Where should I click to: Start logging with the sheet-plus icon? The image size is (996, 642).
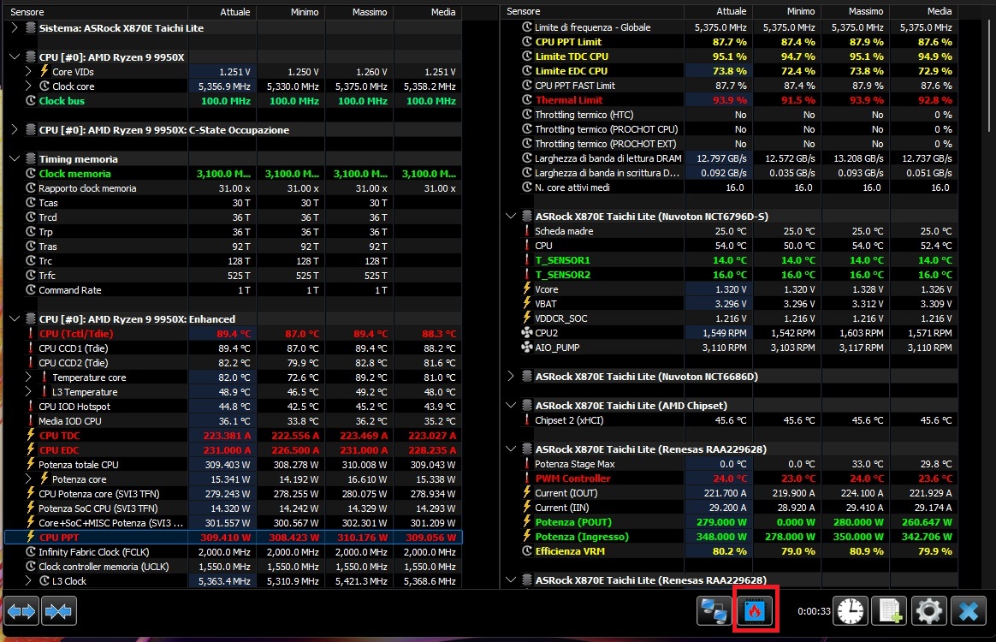tap(889, 611)
